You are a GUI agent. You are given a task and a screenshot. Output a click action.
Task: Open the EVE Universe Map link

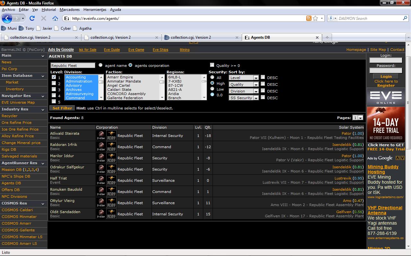pos(18,102)
